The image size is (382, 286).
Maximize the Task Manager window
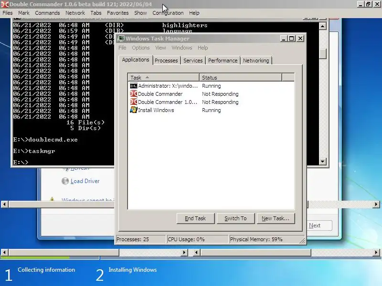[292, 39]
